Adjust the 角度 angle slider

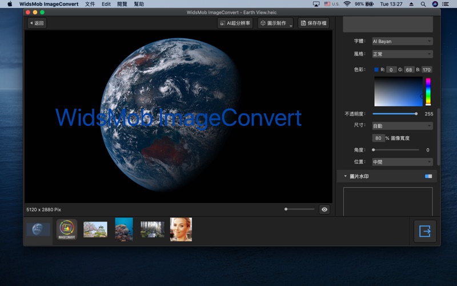396,150
